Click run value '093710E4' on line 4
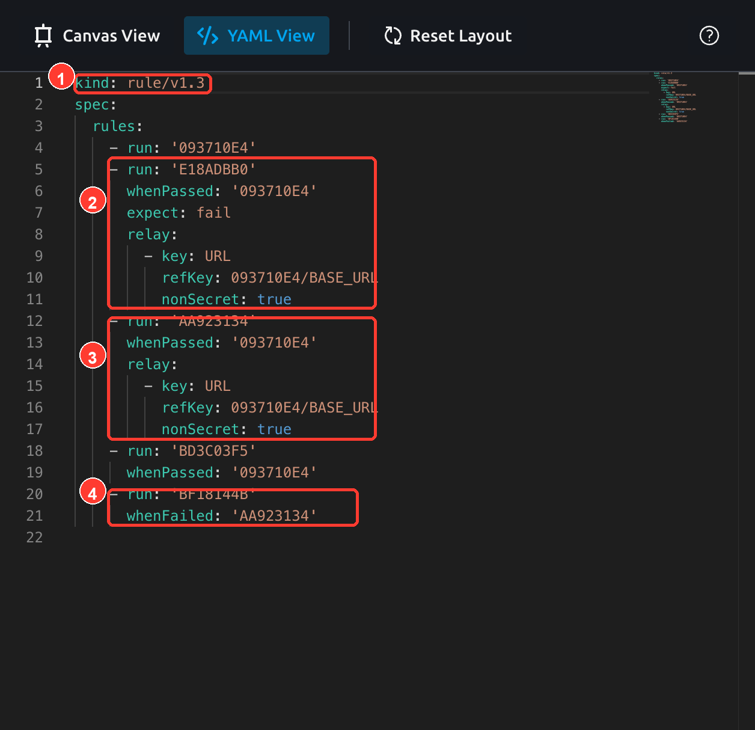The height and width of the screenshot is (730, 755). [x=213, y=148]
